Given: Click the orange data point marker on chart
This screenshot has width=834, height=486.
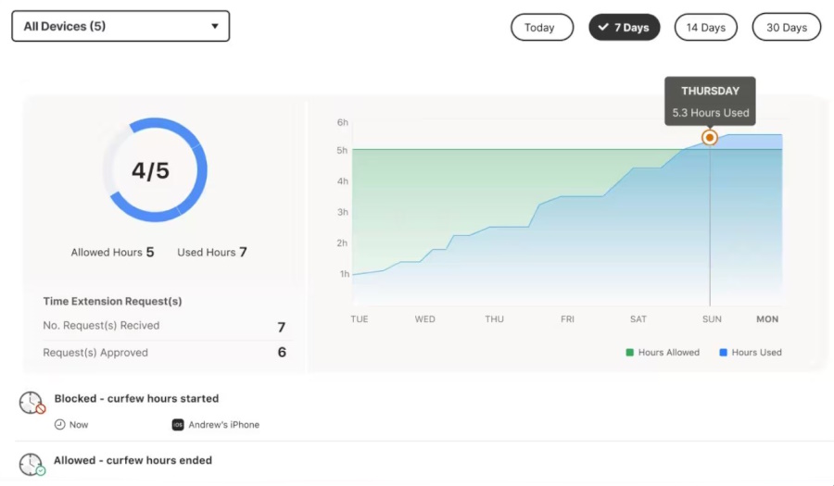Looking at the screenshot, I should [x=710, y=138].
